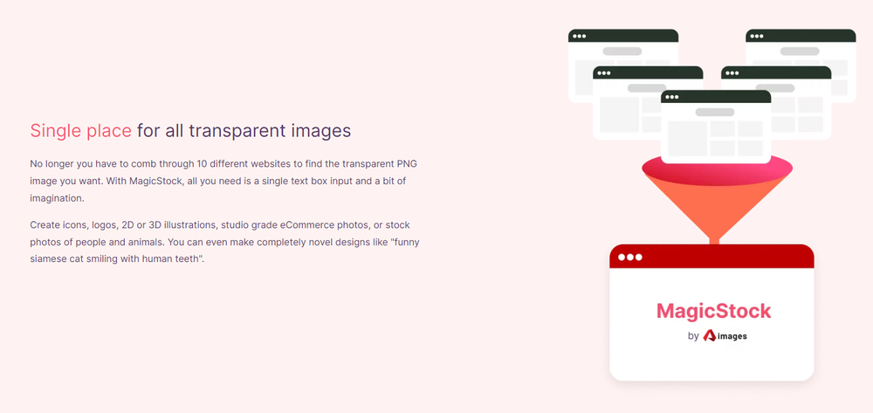873x413 pixels.
Task: Click the MagicStock browser window card
Action: [x=711, y=313]
